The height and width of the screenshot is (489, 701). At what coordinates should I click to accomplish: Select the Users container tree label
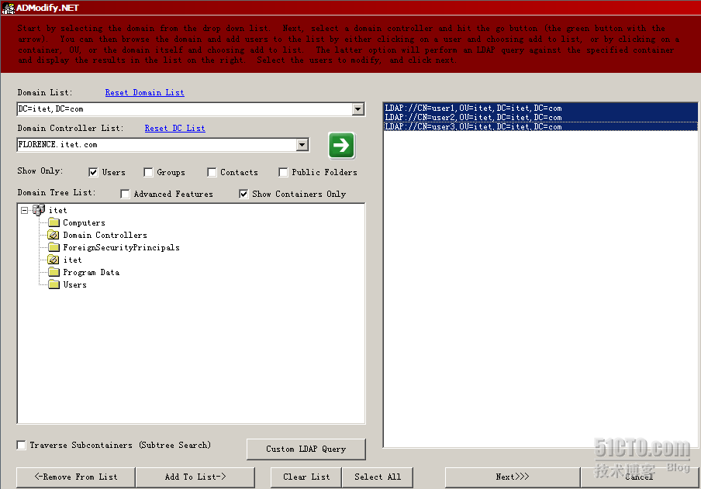[74, 284]
